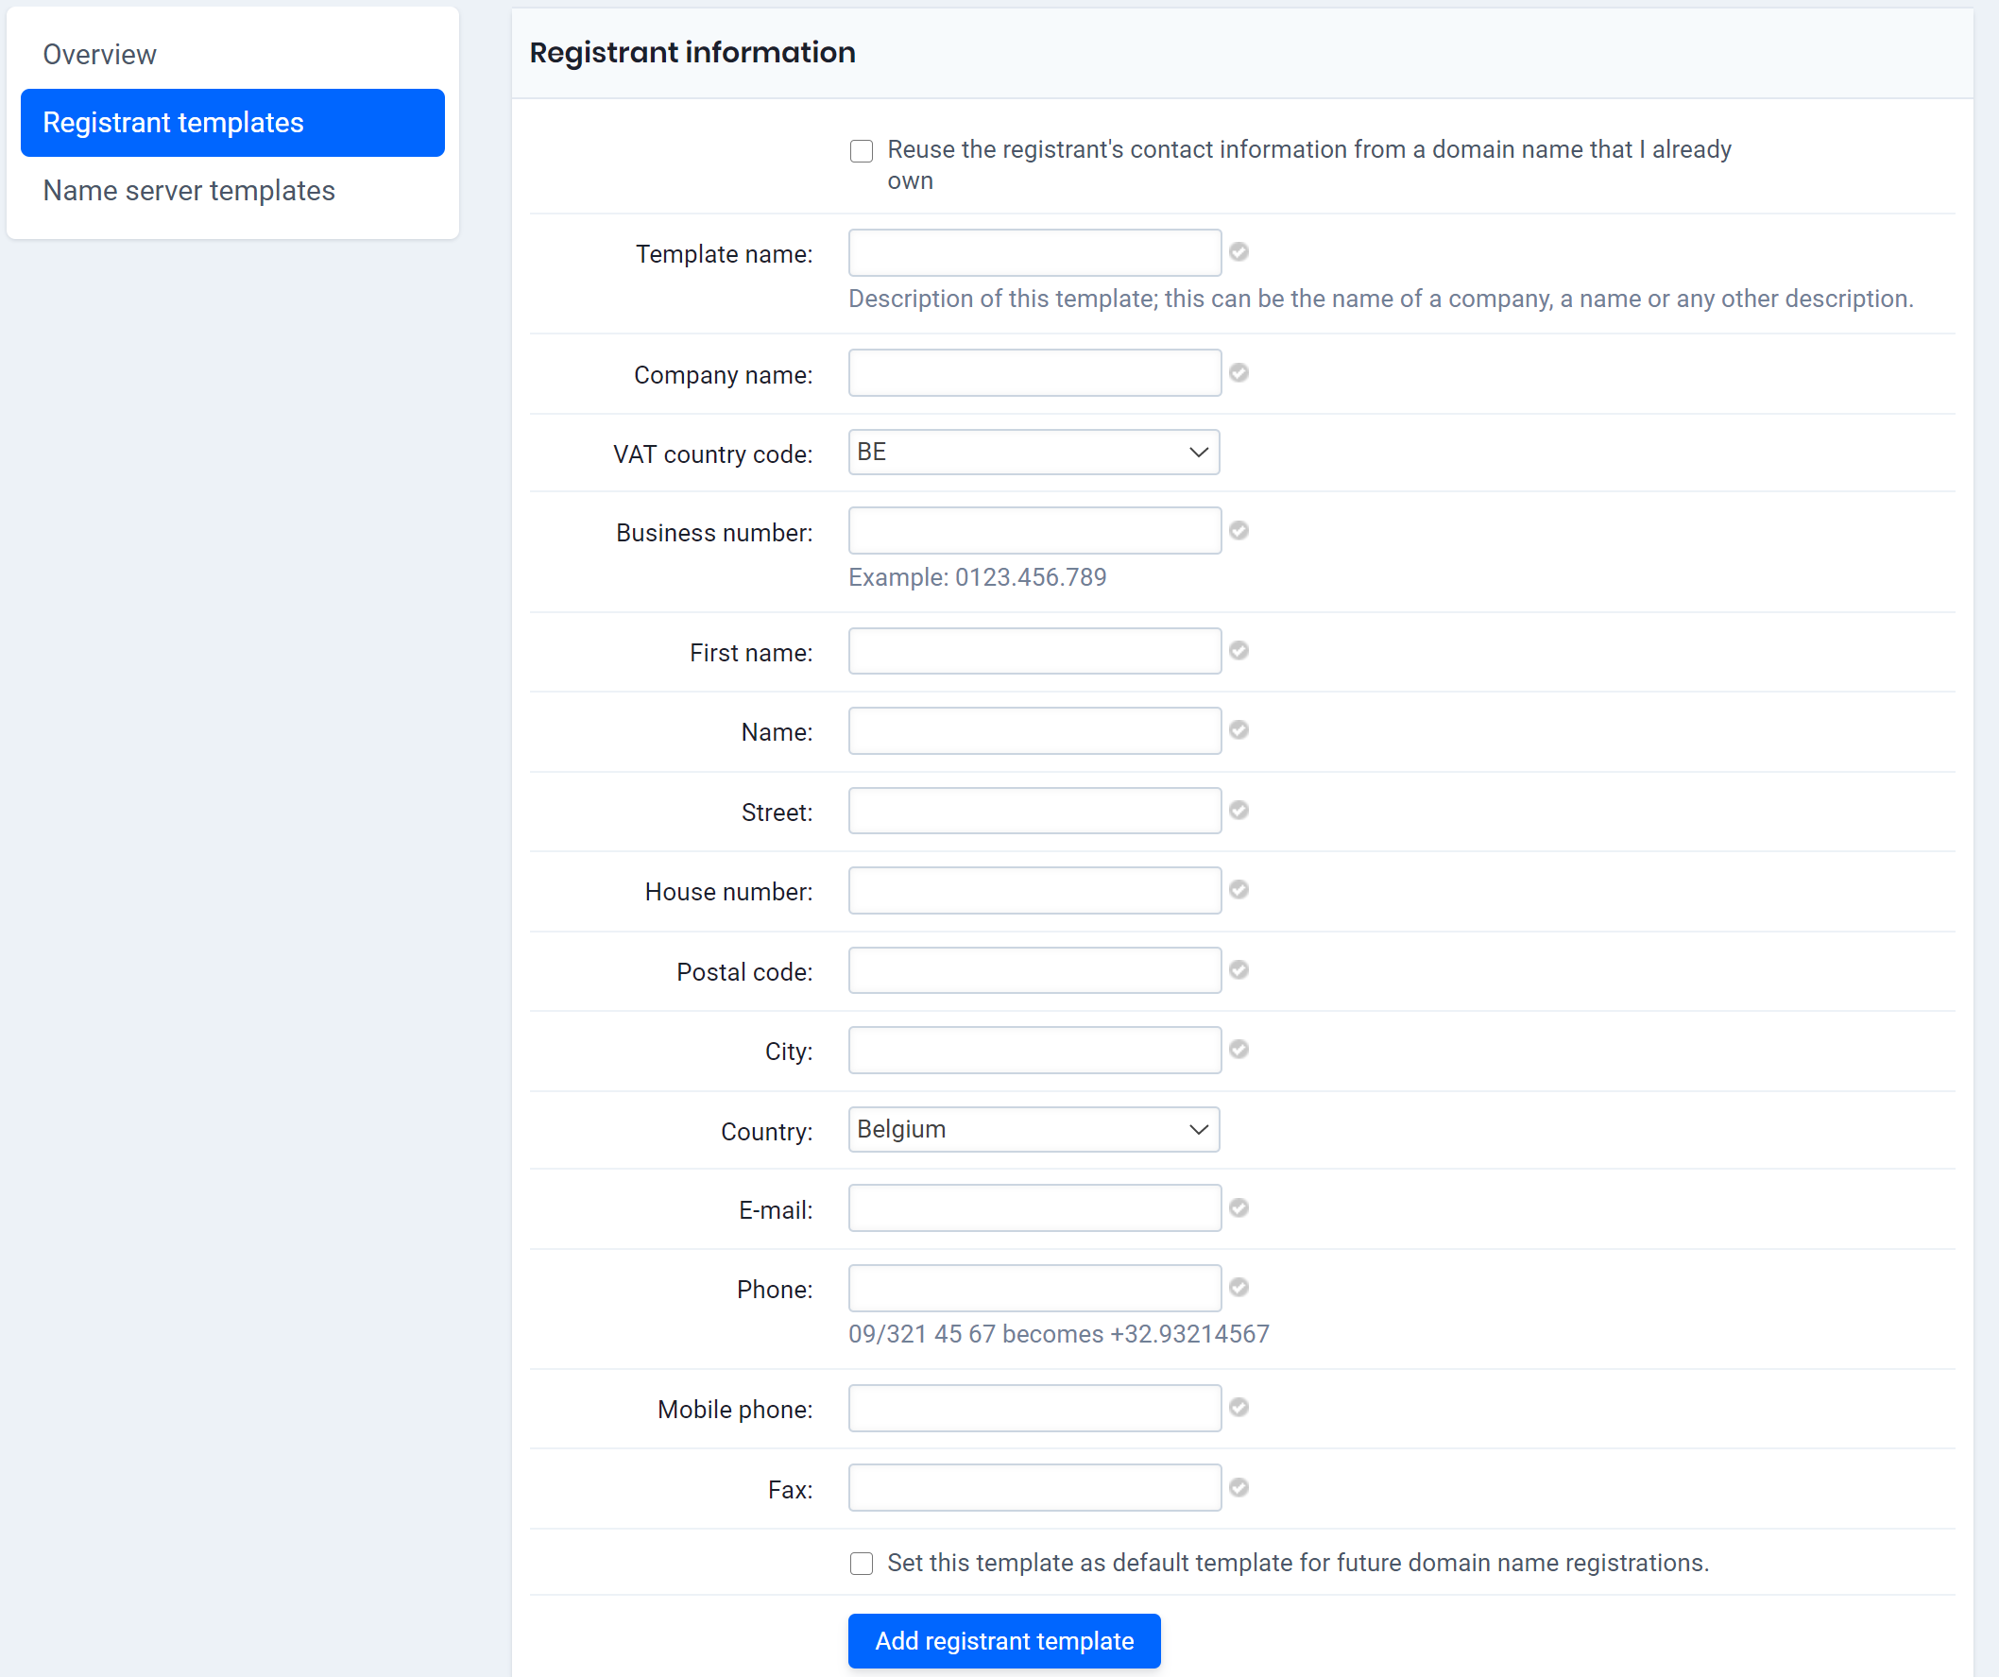The height and width of the screenshot is (1677, 1999).
Task: Click the Mobile phone input box
Action: pos(1034,1408)
